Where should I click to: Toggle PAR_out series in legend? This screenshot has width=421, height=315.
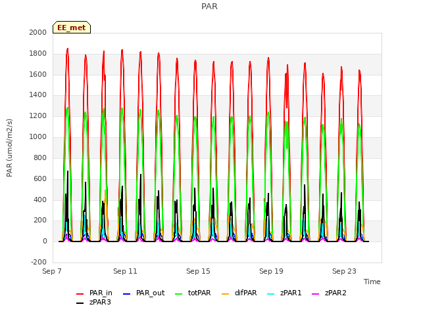click(x=143, y=293)
